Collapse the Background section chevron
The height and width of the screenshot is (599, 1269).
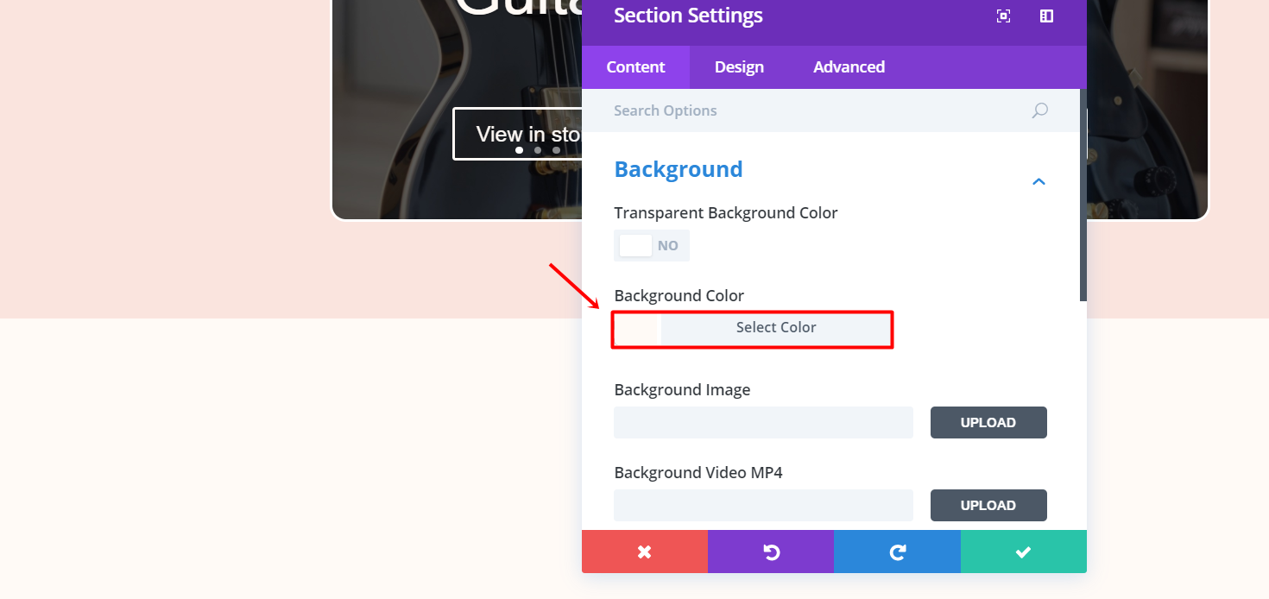1039,181
